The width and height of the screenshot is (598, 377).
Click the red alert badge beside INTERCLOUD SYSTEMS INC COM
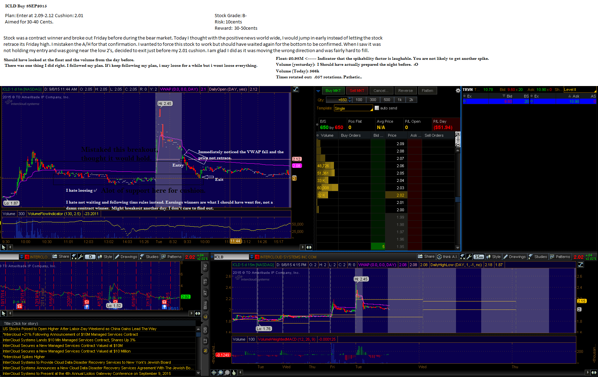click(257, 257)
